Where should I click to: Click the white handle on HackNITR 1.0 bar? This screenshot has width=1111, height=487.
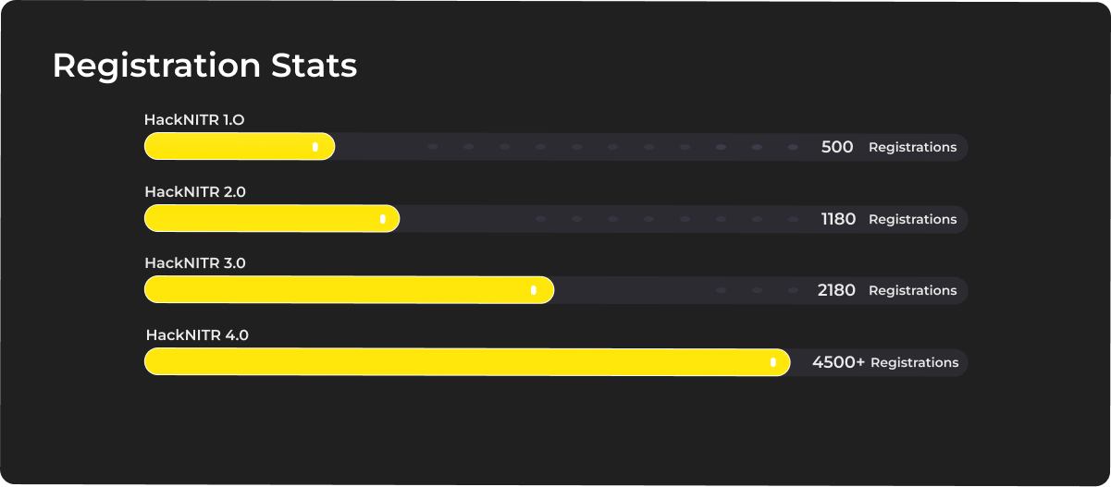point(315,147)
